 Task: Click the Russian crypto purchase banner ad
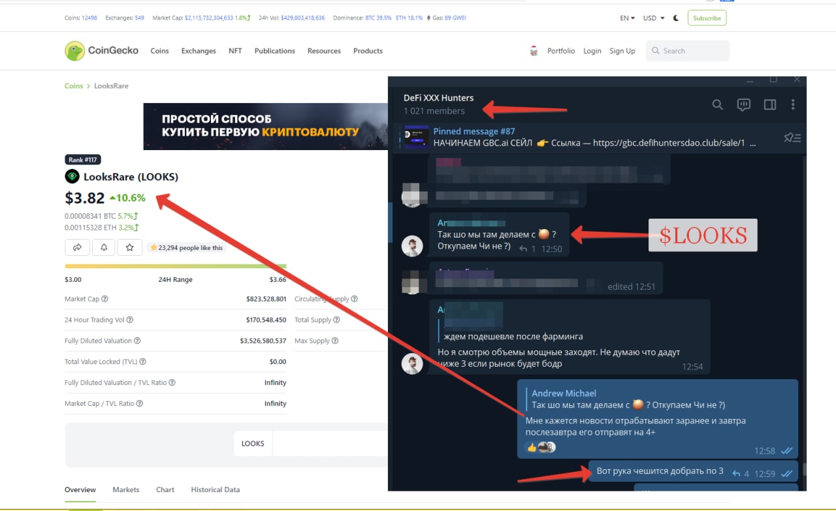pyautogui.click(x=266, y=127)
